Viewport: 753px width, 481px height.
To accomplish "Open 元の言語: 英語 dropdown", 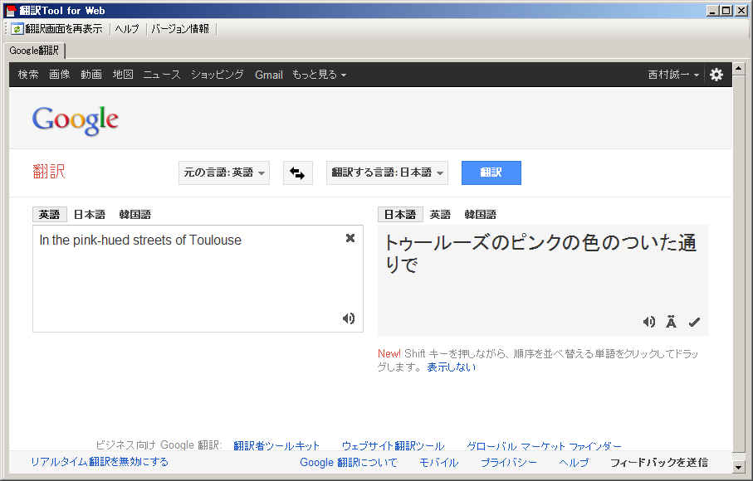I will tap(224, 172).
